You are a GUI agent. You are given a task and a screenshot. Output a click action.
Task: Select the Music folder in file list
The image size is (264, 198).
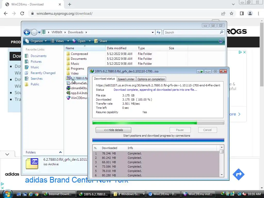[73, 64]
